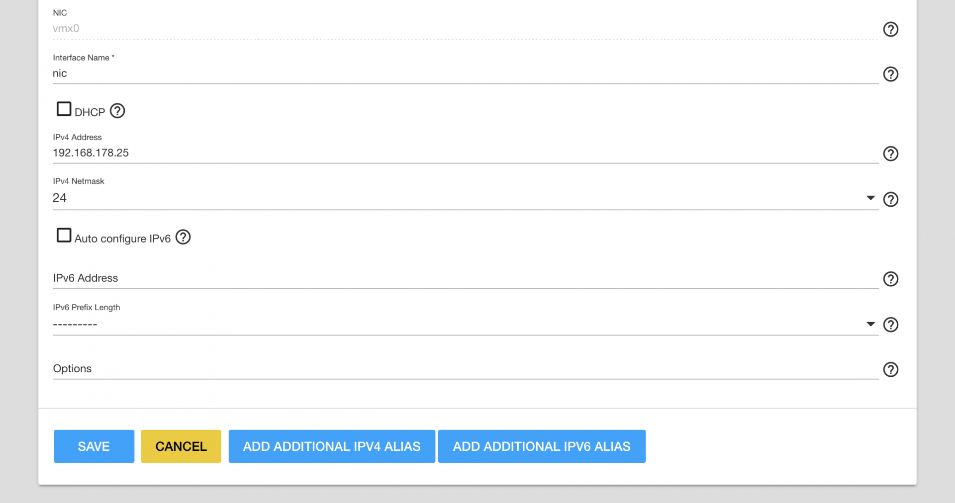Open help for IPv6 Address field
955x503 pixels.
pos(890,279)
